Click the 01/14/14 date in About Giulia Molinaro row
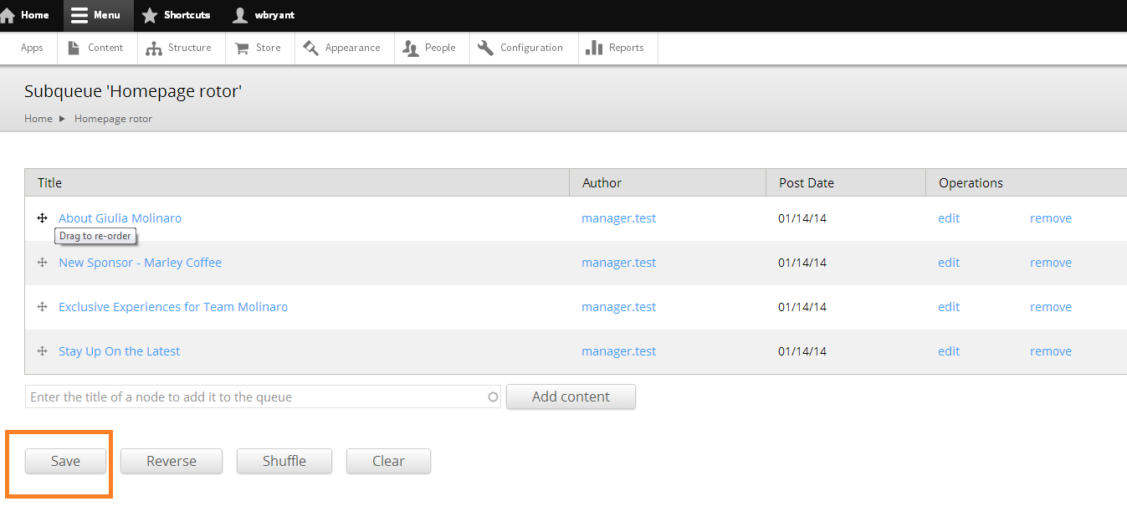The image size is (1127, 532). [x=802, y=218]
